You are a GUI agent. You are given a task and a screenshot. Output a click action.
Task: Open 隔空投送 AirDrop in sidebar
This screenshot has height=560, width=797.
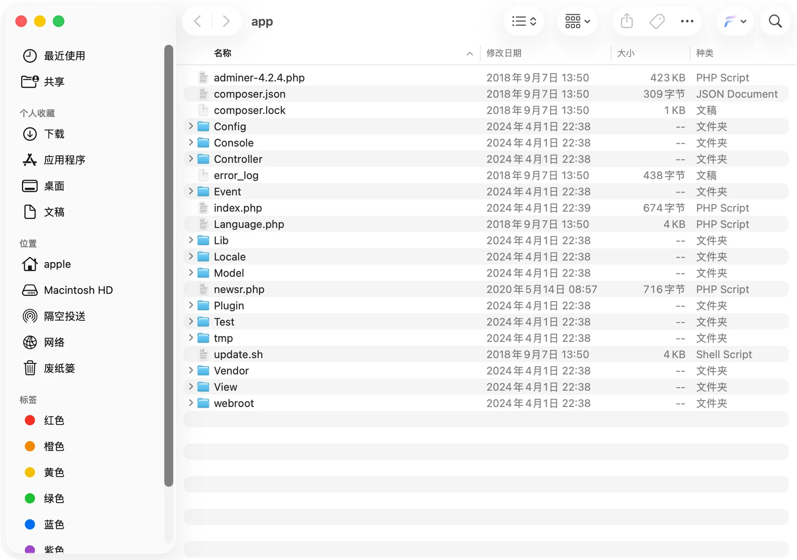(54, 317)
